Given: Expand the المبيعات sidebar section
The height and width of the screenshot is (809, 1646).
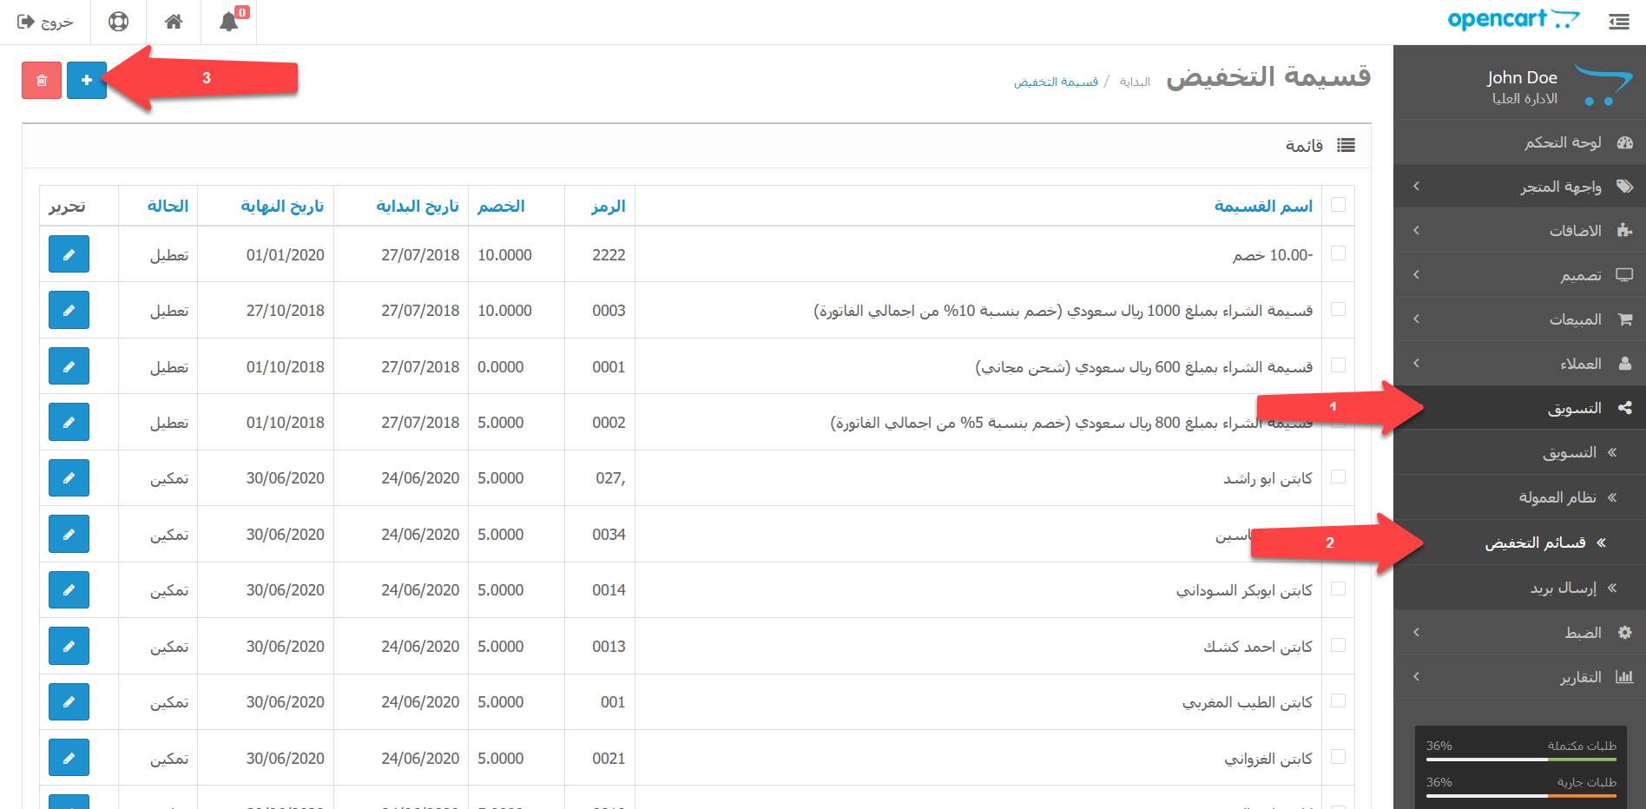Looking at the screenshot, I should 1575,319.
